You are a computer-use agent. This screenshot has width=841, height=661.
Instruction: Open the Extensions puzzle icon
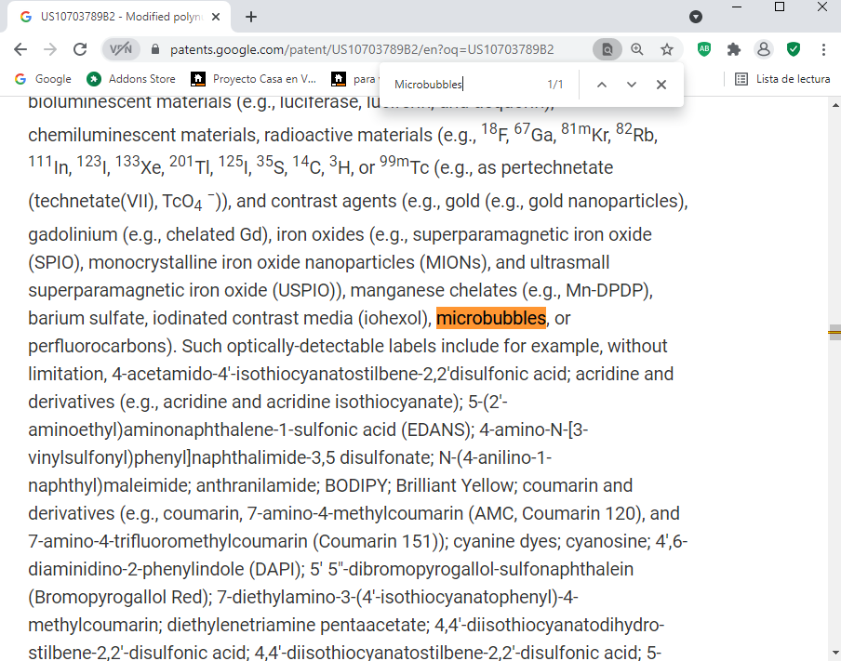tap(734, 49)
